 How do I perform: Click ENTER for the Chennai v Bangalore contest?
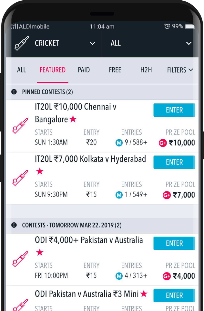pos(174,110)
